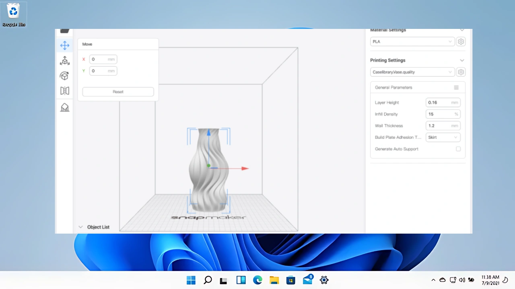Viewport: 515px width, 289px height.
Task: Click the red X-axis arrow on the vase
Action: 245,168
